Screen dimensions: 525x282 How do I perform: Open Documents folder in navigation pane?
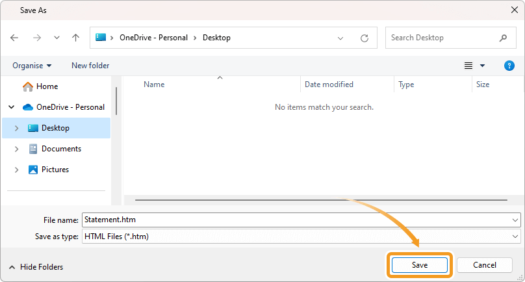[55, 149]
